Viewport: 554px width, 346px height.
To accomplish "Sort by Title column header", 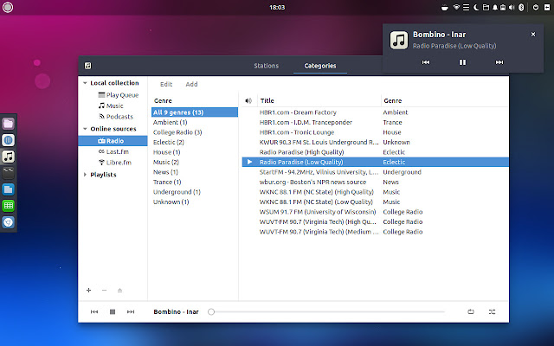I will point(267,100).
